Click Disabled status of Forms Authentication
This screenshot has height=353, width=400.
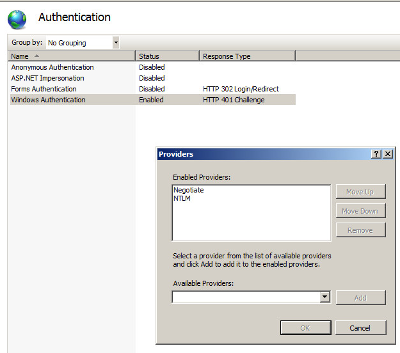[x=152, y=89]
